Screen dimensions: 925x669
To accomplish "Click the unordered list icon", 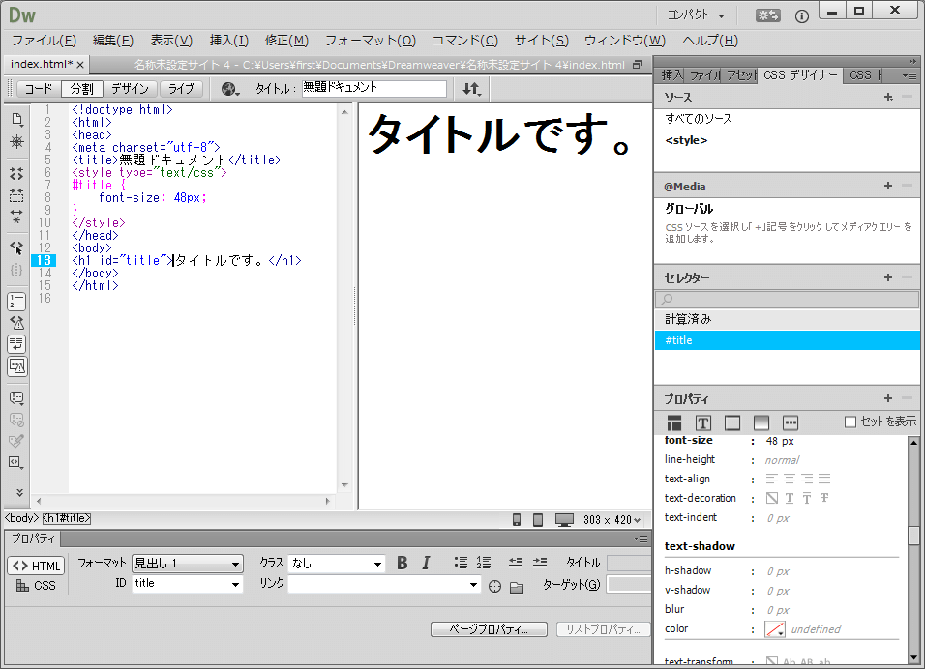I will (461, 563).
